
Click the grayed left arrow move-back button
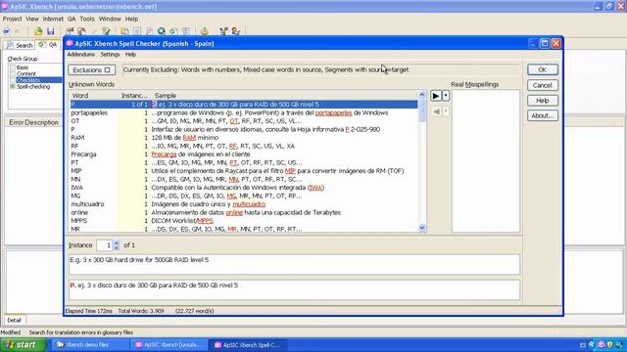coord(435,111)
